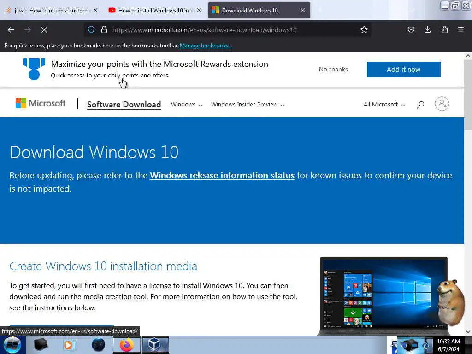Expand Windows Insider Preview dropdown
The image size is (472, 354).
point(248,105)
